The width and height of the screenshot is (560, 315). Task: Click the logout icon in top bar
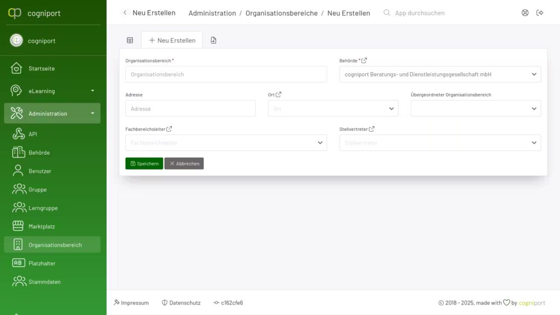[540, 13]
